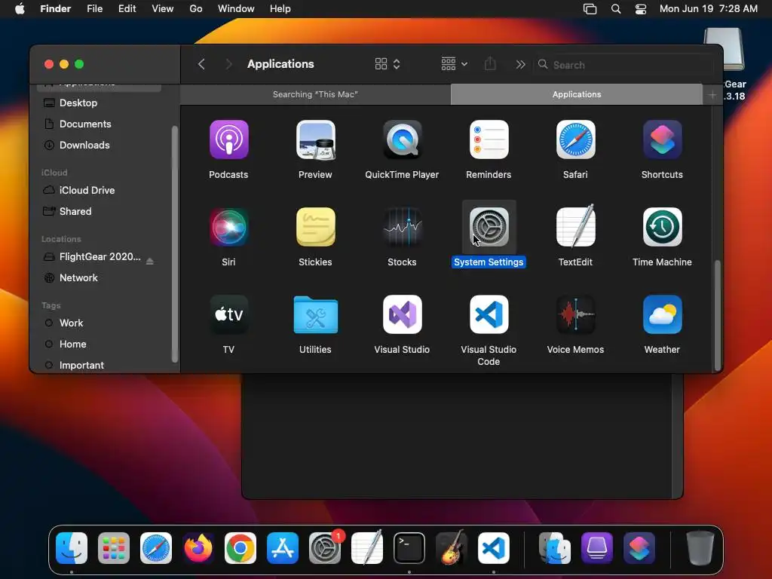This screenshot has height=579, width=772.
Task: Open the View menu in menu bar
Action: pos(163,9)
